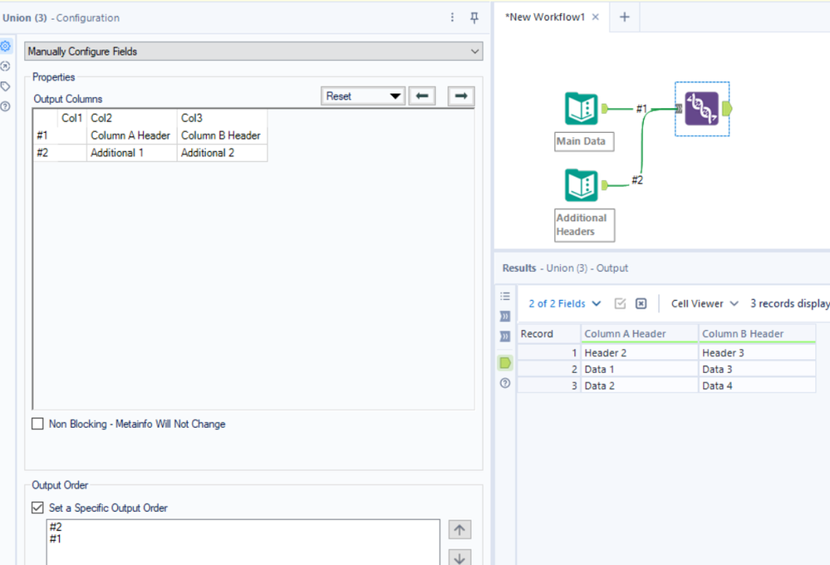Select the Column A Header cell in row #1
This screenshot has height=565, width=830.
(132, 135)
